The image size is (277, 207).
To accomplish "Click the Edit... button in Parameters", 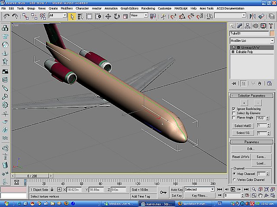I will pos(251,149).
